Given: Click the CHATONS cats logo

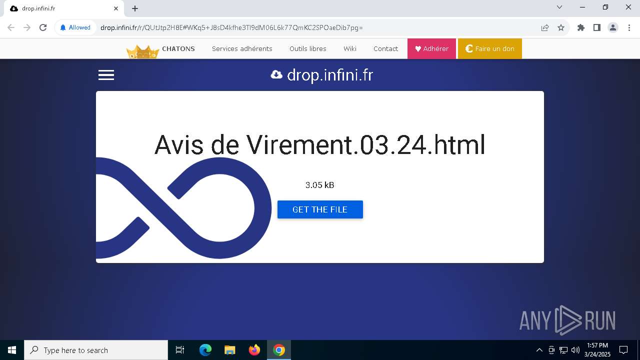Looking at the screenshot, I should tap(143, 52).
